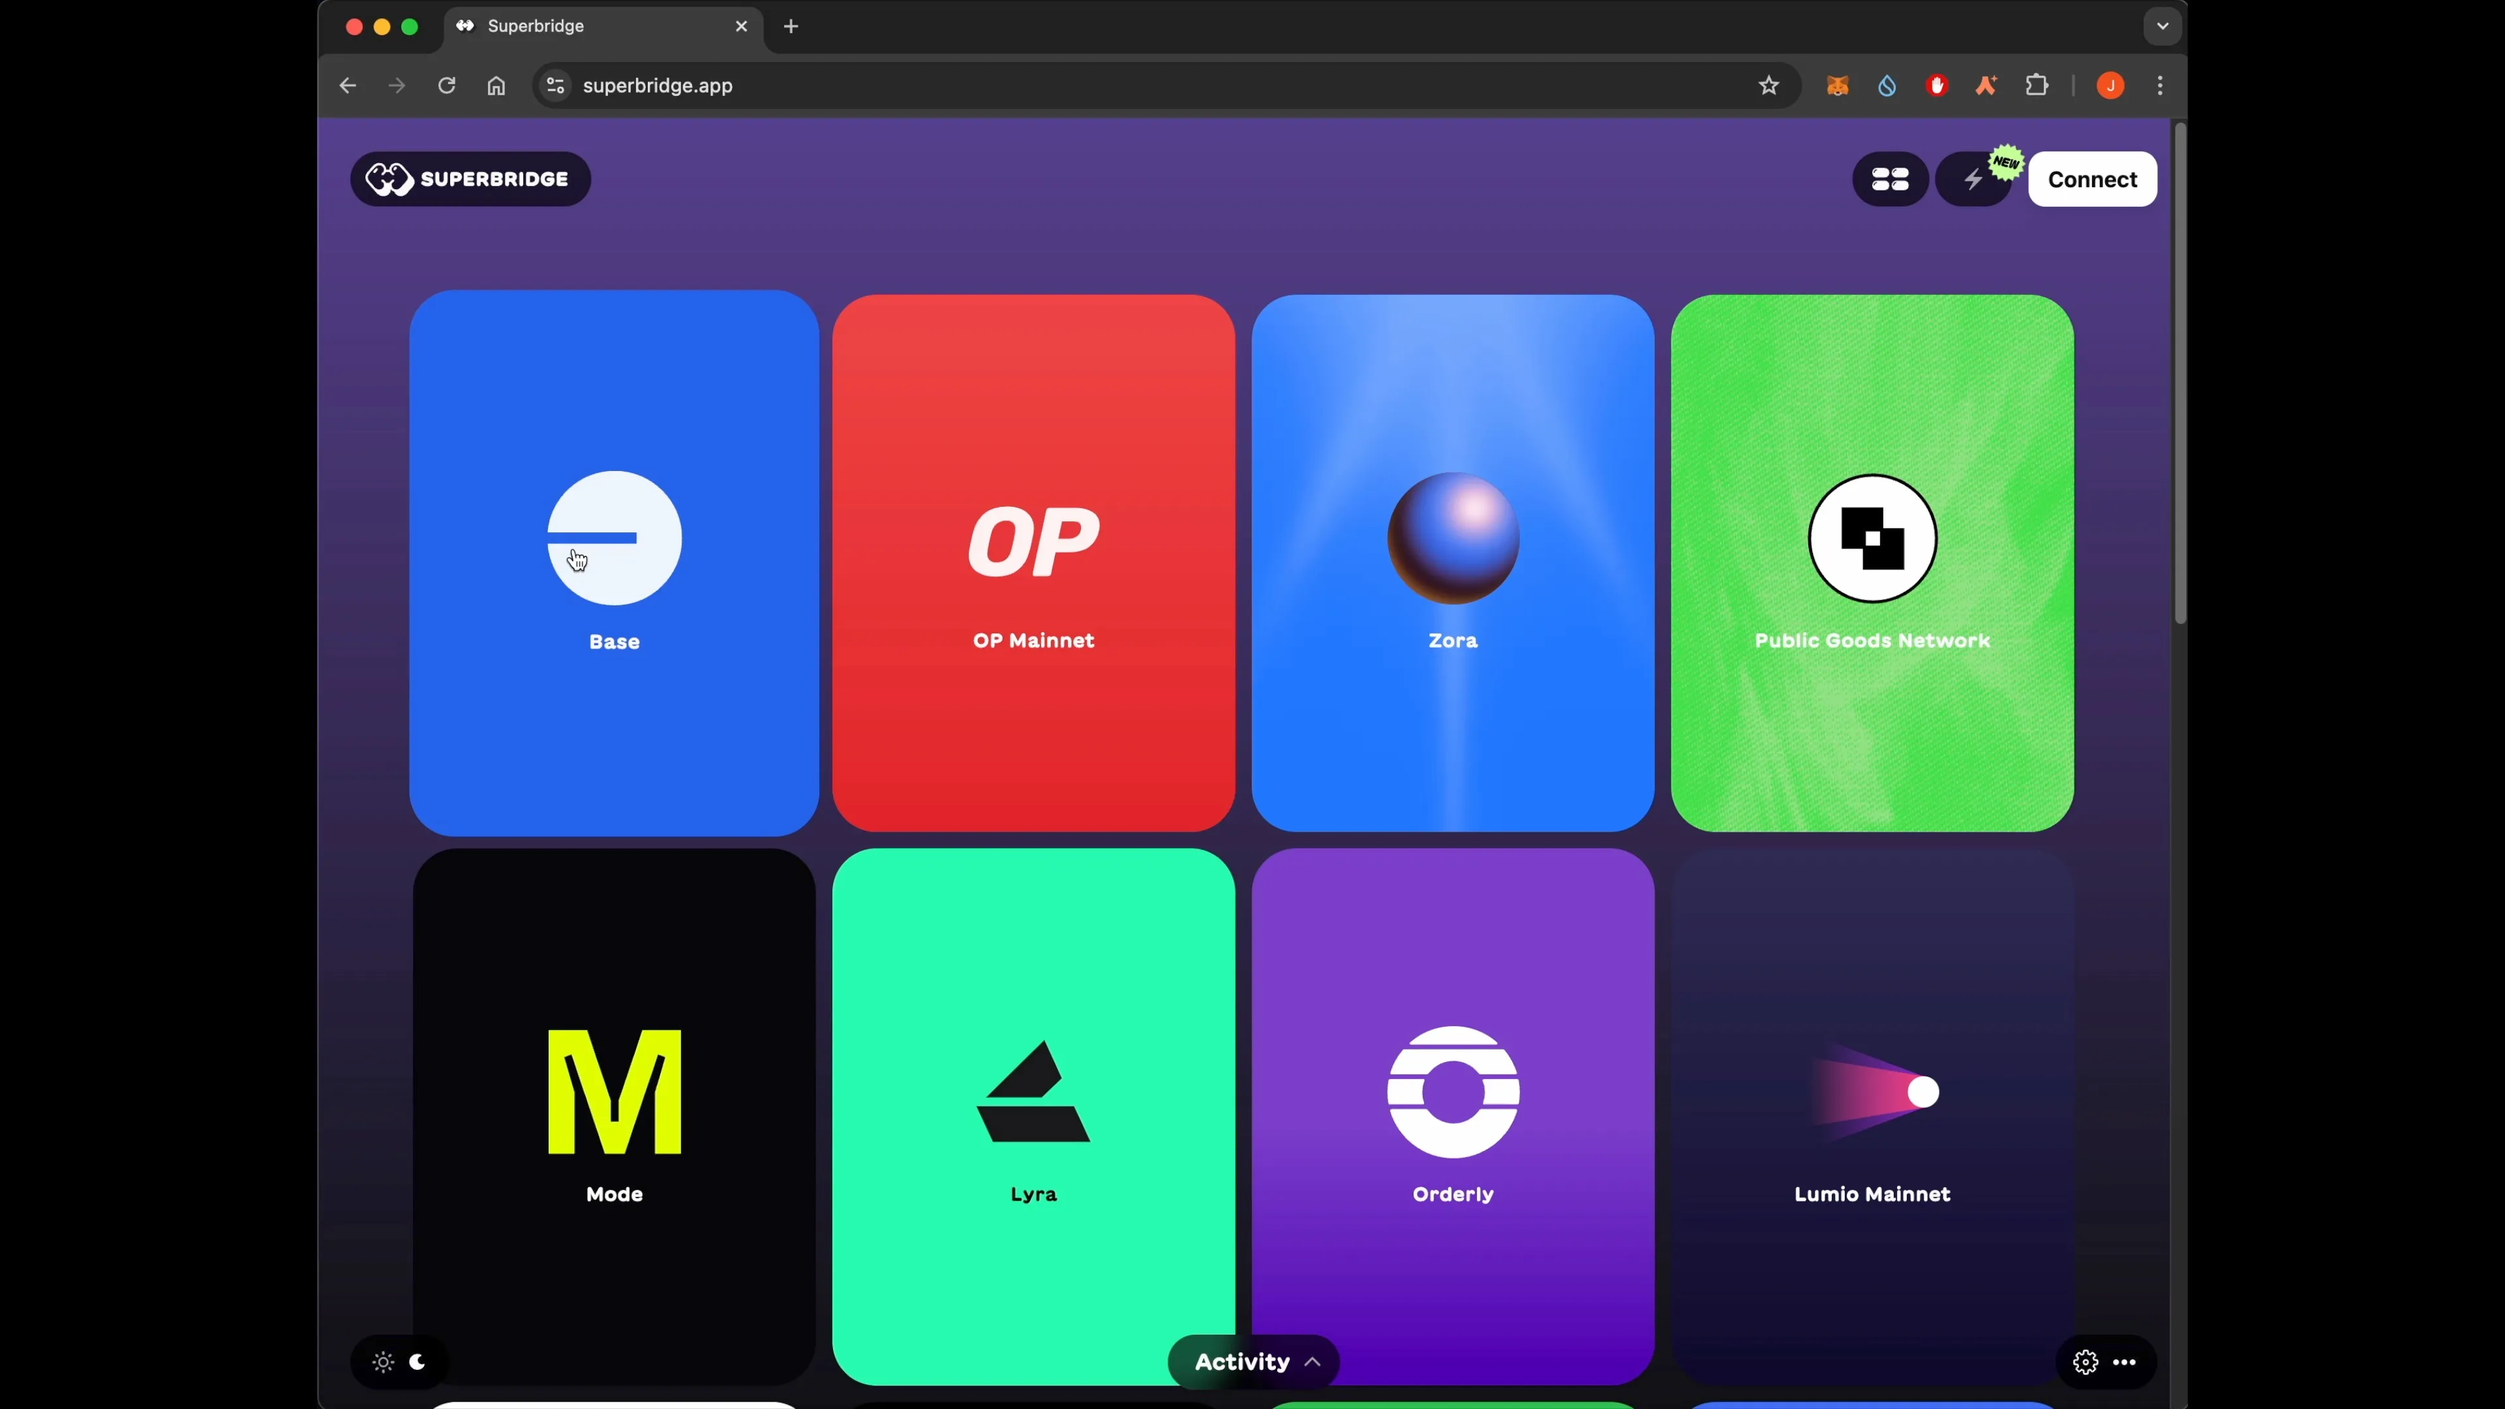
Task: Click the Connect wallet button
Action: click(2093, 179)
